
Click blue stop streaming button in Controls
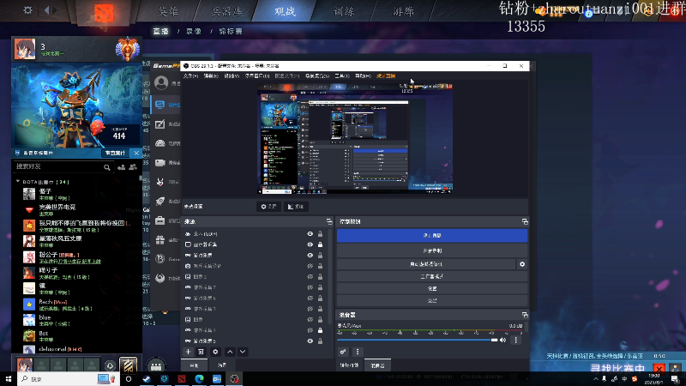pos(432,236)
